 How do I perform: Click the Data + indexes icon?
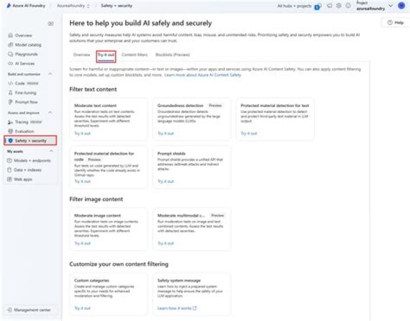pyautogui.click(x=10, y=170)
